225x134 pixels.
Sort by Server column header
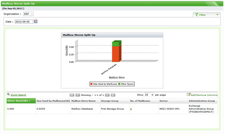coord(173,101)
